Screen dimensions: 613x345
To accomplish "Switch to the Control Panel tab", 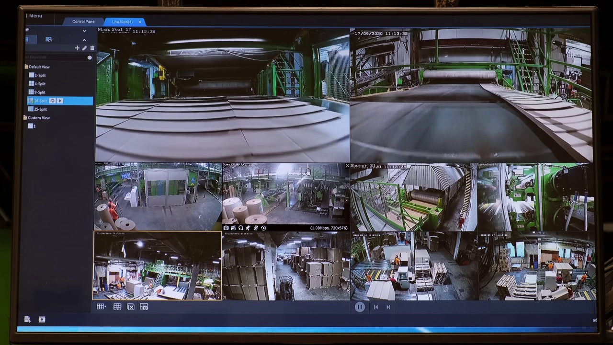I will pyautogui.click(x=84, y=22).
